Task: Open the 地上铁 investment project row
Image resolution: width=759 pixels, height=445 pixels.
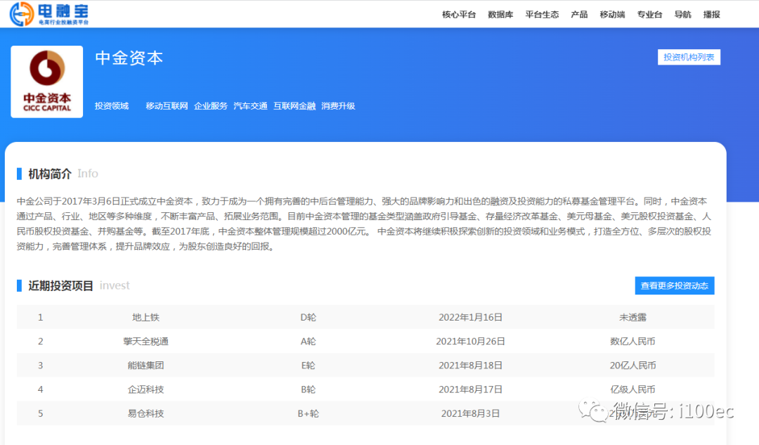Action: 145,318
